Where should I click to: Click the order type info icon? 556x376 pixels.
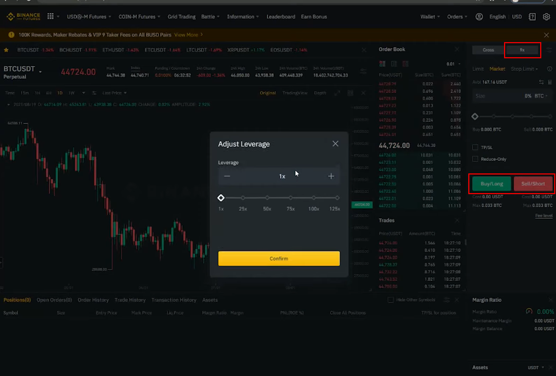[550, 69]
